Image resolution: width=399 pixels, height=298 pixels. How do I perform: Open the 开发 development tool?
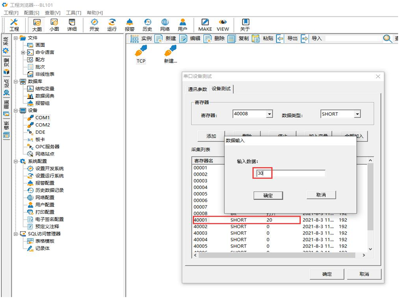[94, 25]
